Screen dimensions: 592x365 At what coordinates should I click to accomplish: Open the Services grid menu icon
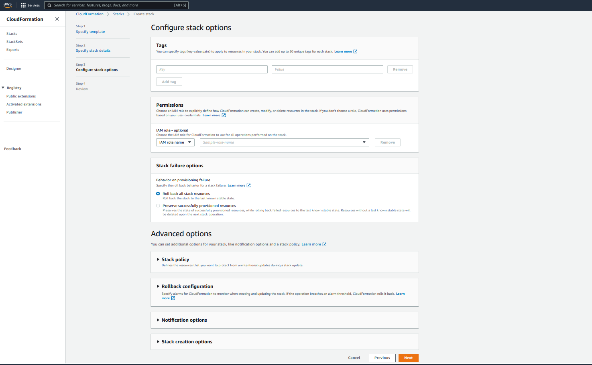(x=23, y=5)
